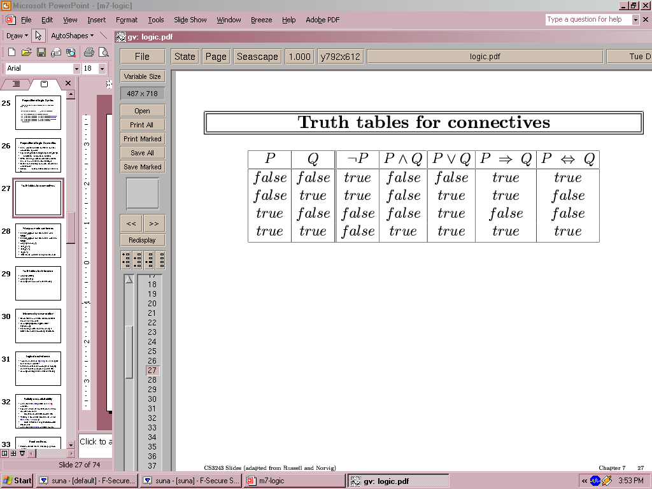Switch to Slide Sorter view icon
This screenshot has width=652, height=489.
[x=13, y=453]
